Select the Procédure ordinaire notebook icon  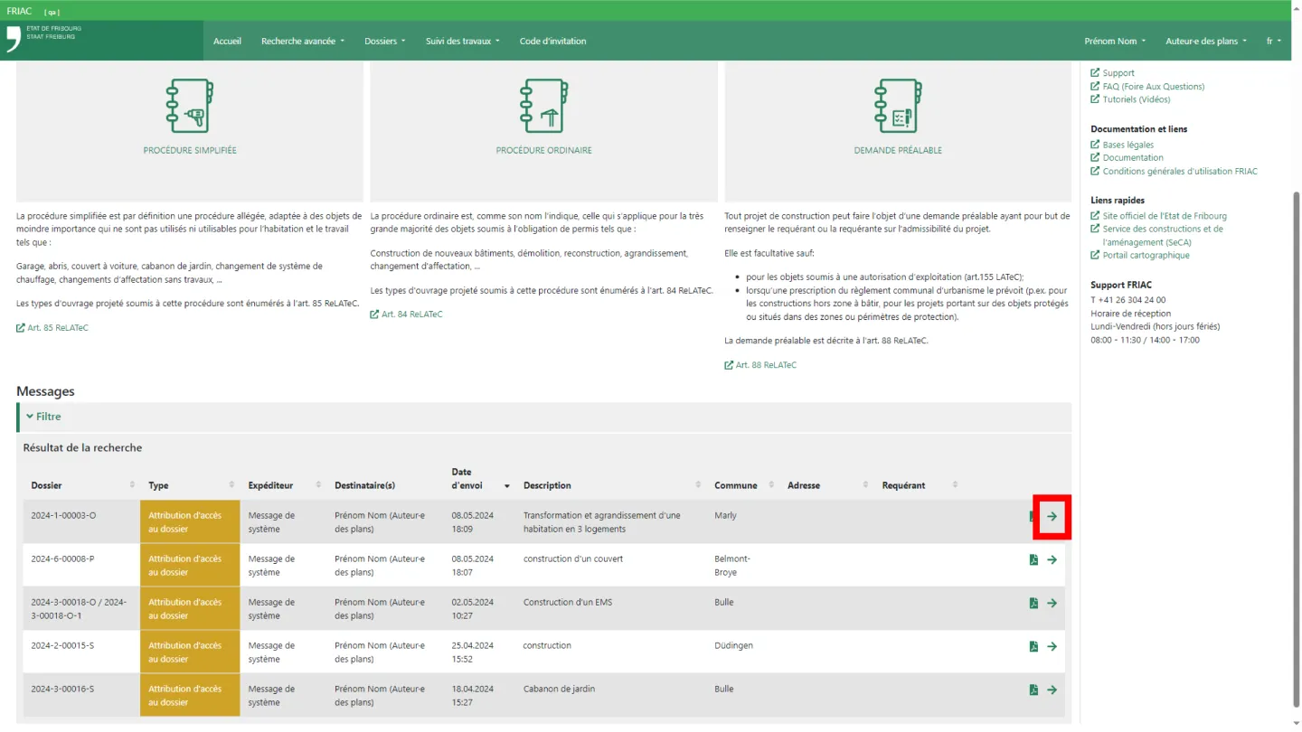point(543,107)
